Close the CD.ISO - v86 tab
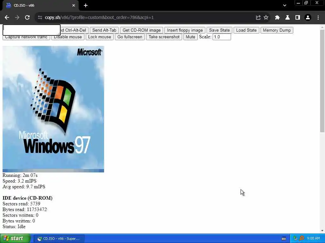Viewport: 325px width, 243px height. point(74,6)
